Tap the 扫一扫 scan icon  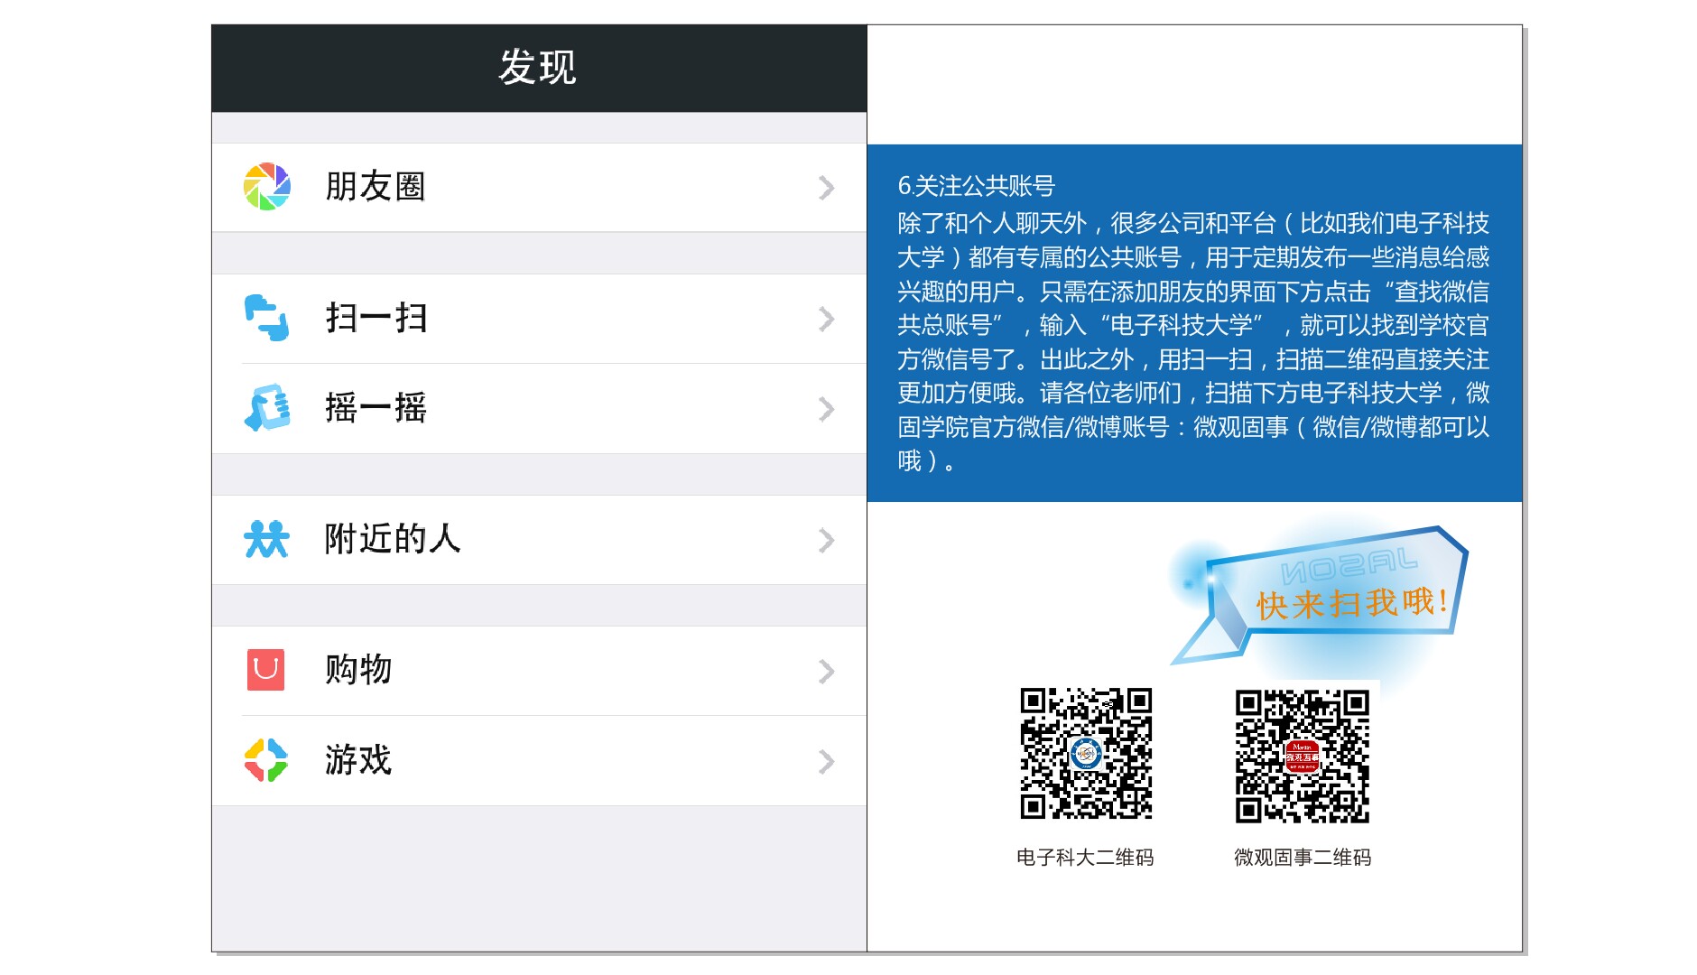[267, 318]
